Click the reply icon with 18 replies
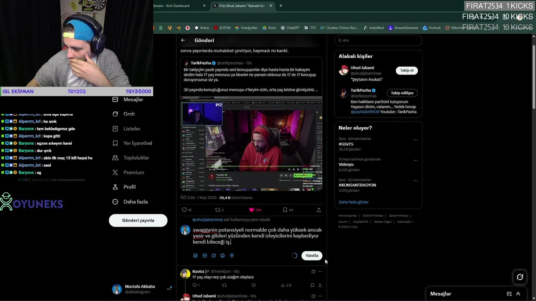This screenshot has height=301, width=536. pos(184,210)
